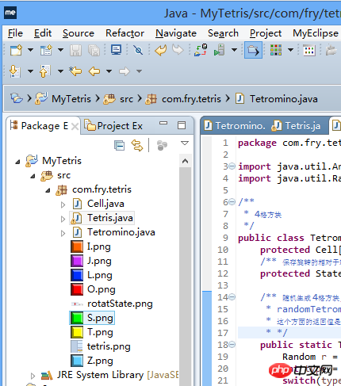The height and width of the screenshot is (386, 341).
Task: Click the Last Edit Location icon
Action: [75, 71]
